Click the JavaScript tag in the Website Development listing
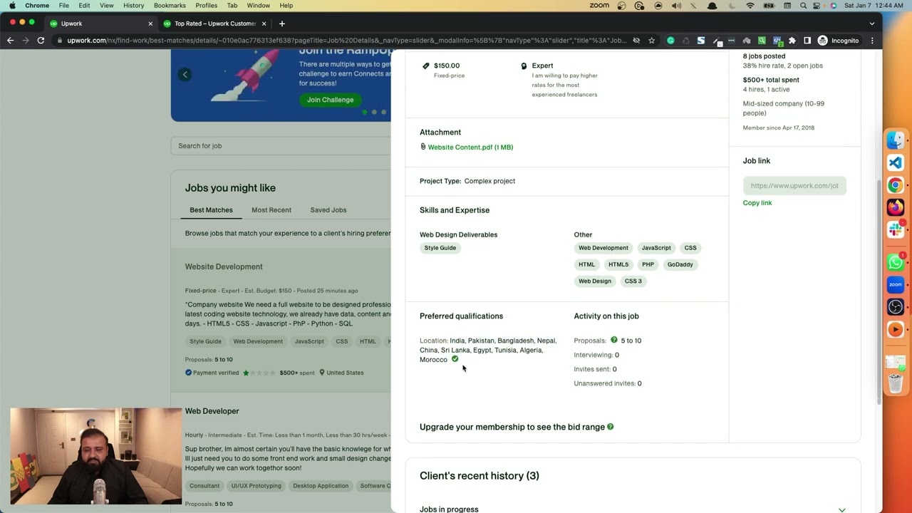 tap(309, 341)
